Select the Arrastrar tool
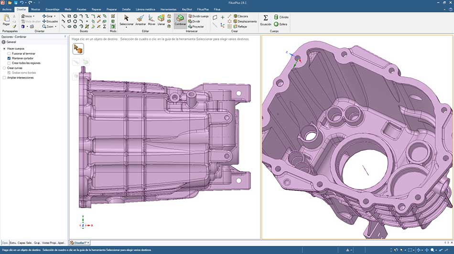 tap(141, 20)
